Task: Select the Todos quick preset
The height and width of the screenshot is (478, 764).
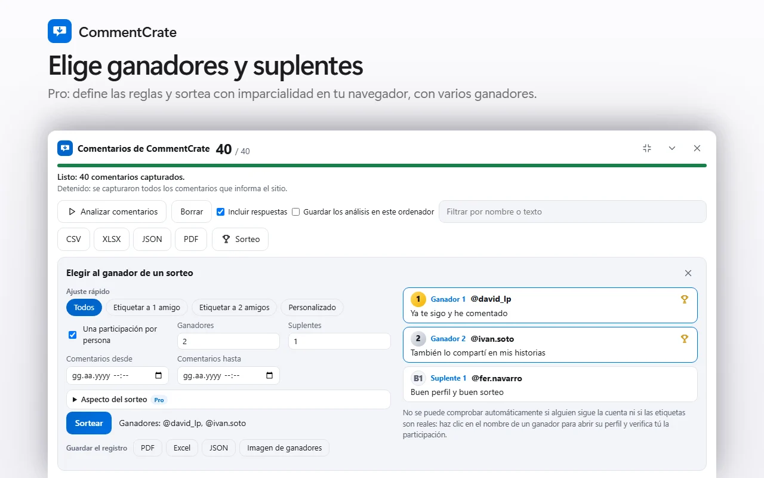Action: [84, 307]
